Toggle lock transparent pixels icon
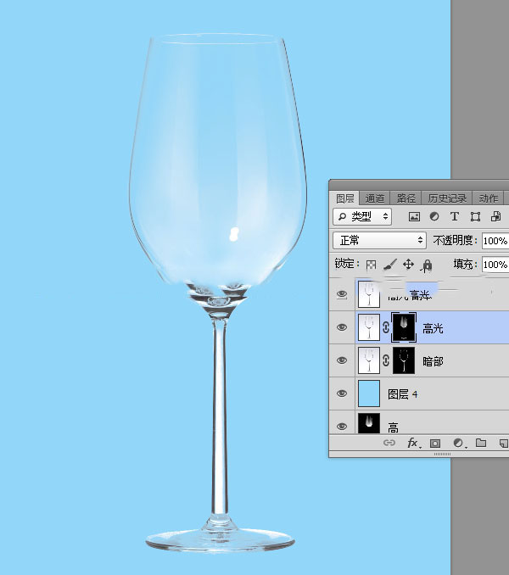This screenshot has height=575, width=509. click(371, 265)
